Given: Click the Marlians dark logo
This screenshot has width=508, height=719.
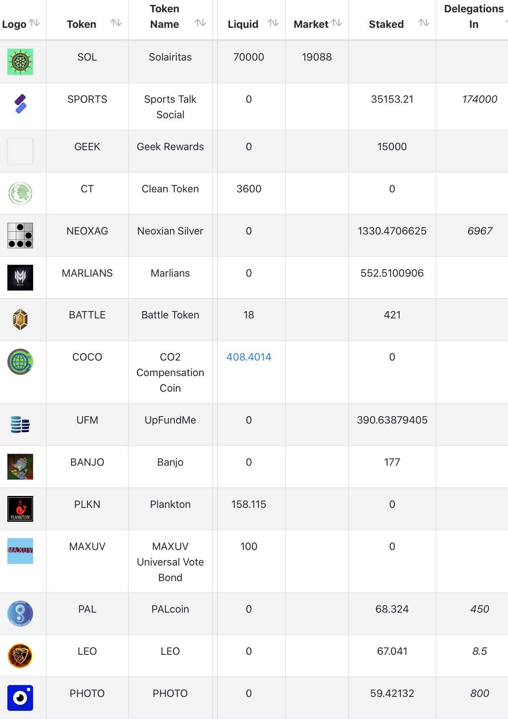Looking at the screenshot, I should coord(20,277).
